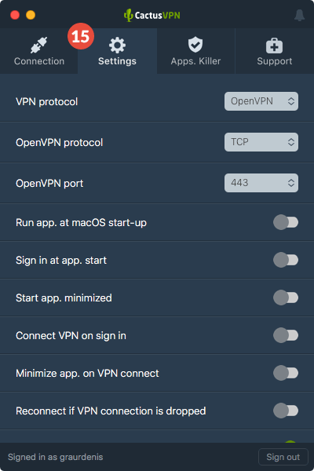Screen dimensions: 314x471
Task: Expand the OpenVPN protocol TCP dropdown
Action: [261, 142]
